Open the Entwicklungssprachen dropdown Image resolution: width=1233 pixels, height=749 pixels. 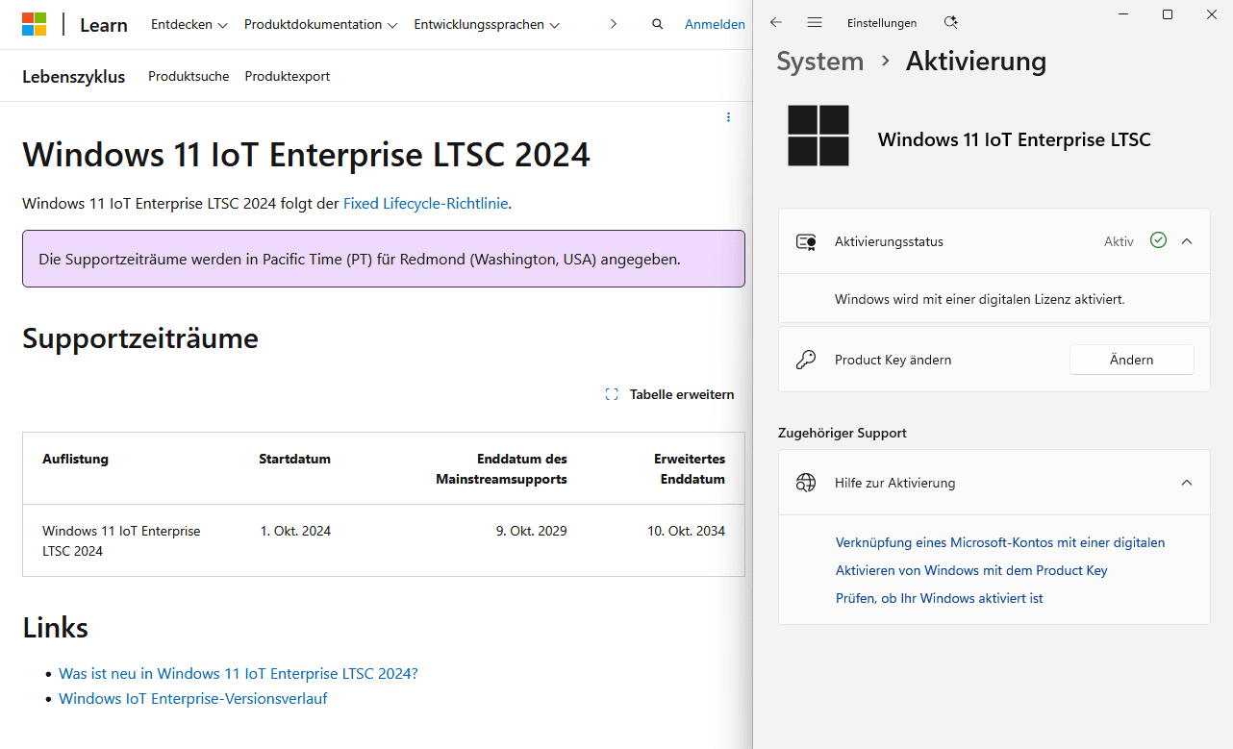coord(487,24)
